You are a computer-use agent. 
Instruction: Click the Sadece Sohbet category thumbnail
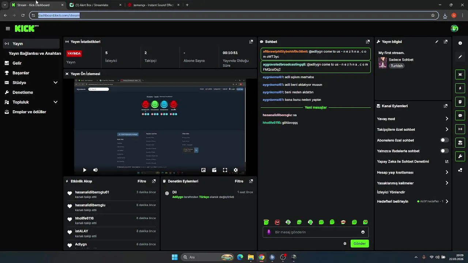pyautogui.click(x=382, y=62)
